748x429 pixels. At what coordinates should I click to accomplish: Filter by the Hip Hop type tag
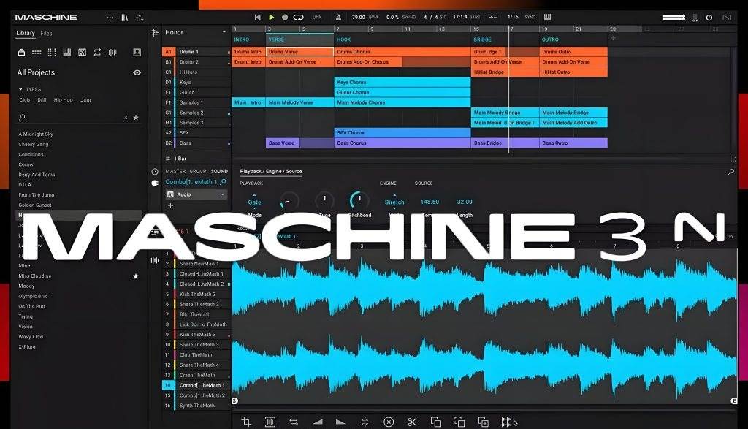coord(64,100)
